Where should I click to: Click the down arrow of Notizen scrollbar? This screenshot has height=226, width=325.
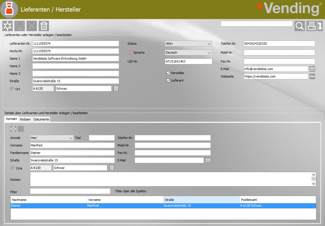[313, 184]
